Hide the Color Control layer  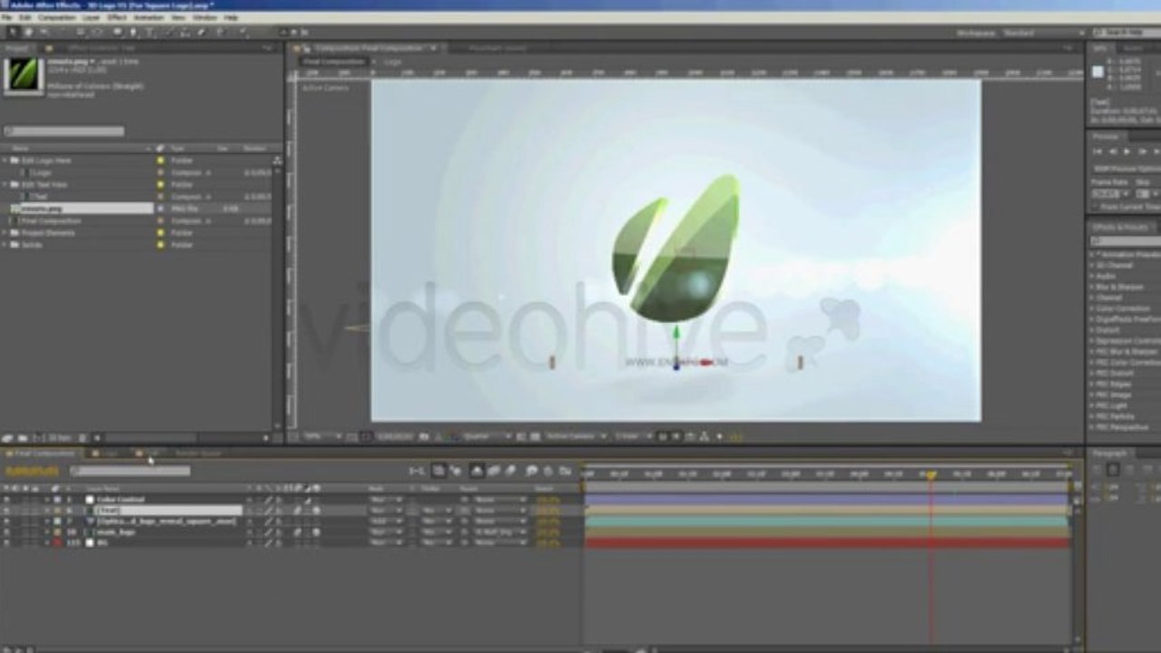point(7,500)
